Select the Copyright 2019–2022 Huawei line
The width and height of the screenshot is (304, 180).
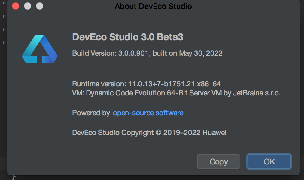click(x=149, y=133)
